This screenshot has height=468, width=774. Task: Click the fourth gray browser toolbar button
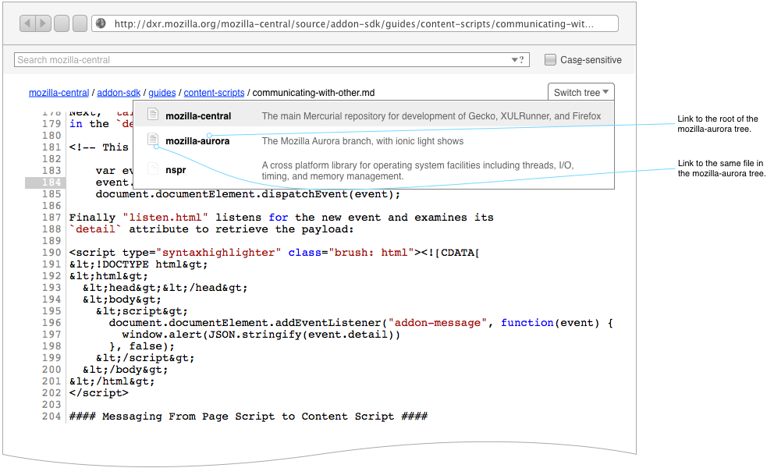tap(80, 23)
